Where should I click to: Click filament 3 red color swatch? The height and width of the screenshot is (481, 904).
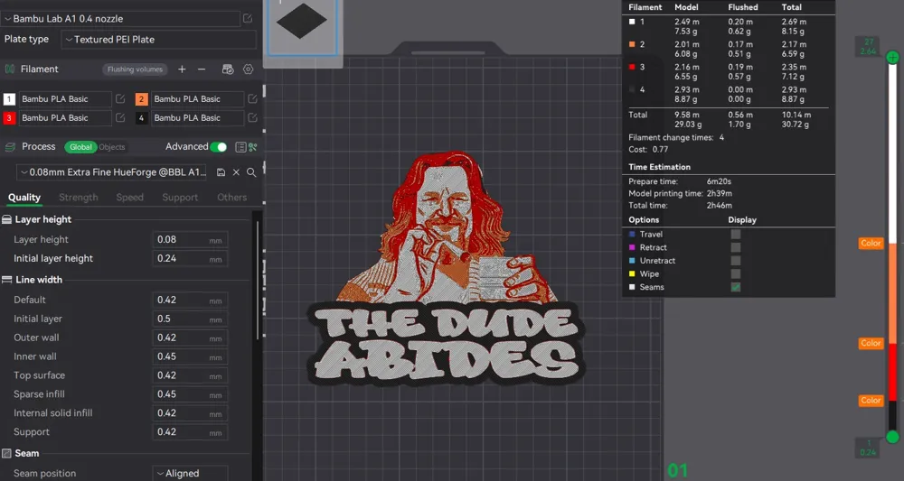(9, 118)
